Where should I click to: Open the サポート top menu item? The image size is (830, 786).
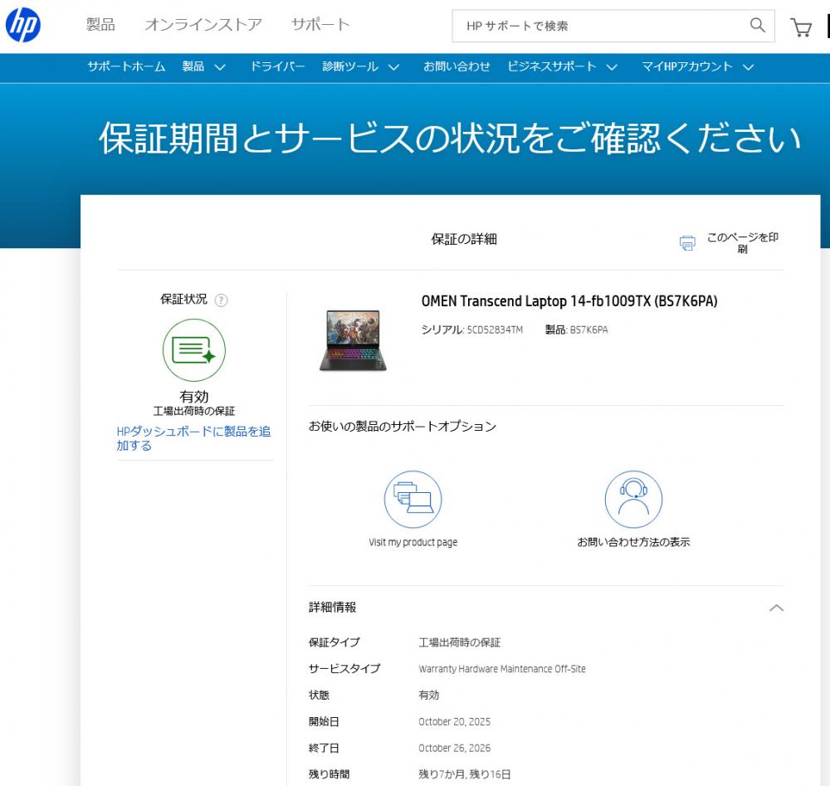(x=320, y=25)
